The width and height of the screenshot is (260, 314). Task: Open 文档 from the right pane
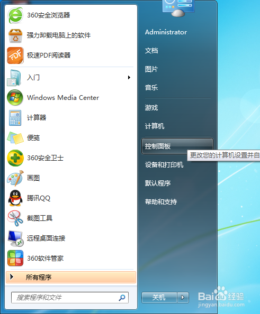pyautogui.click(x=151, y=50)
